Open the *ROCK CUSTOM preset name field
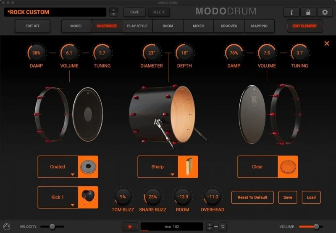Screen dimensions: 336x233 click(x=55, y=12)
